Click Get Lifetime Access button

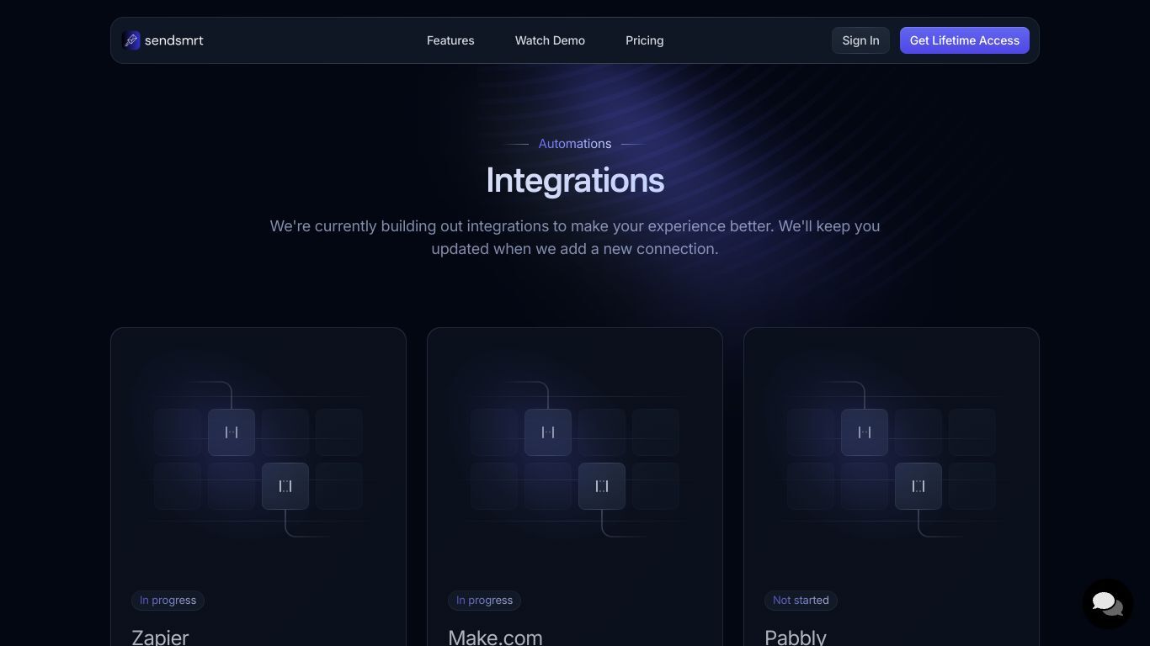tap(965, 40)
